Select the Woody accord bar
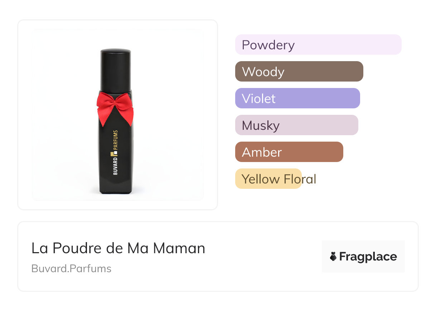This screenshot has height=309, width=436. click(299, 72)
